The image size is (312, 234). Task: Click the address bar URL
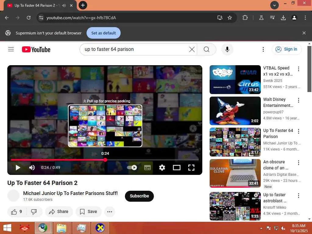(x=81, y=18)
